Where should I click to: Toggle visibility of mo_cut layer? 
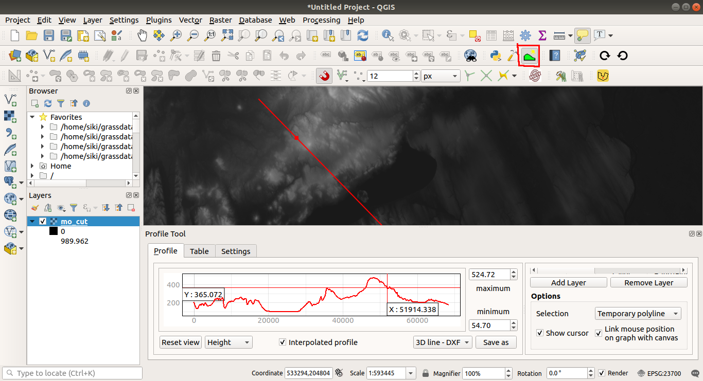(x=43, y=222)
